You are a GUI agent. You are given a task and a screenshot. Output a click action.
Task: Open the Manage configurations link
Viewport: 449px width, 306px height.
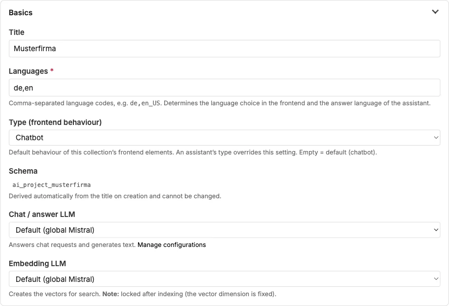click(x=172, y=245)
